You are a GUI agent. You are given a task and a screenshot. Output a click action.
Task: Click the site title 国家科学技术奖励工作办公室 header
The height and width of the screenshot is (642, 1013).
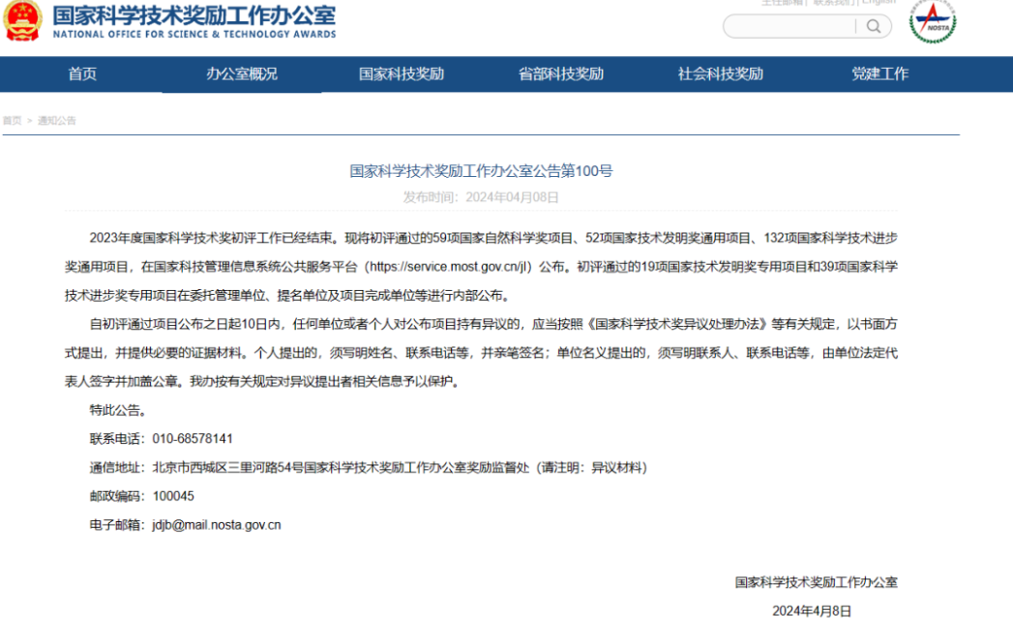194,15
